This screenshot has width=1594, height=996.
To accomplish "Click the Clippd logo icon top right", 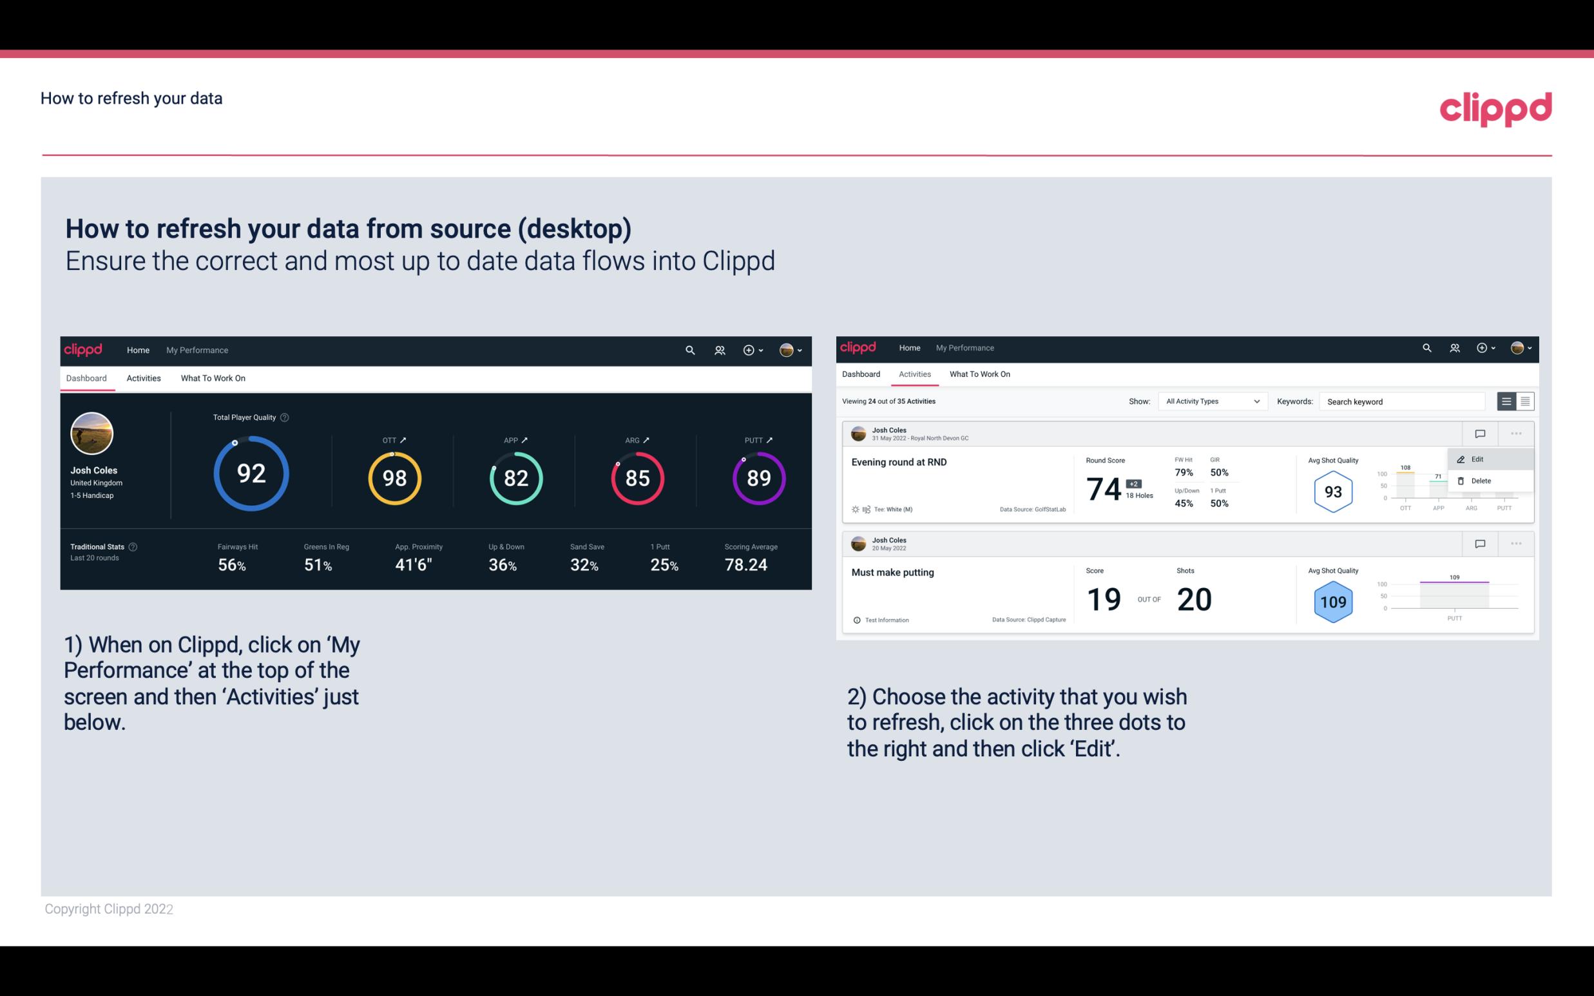I will (x=1495, y=107).
